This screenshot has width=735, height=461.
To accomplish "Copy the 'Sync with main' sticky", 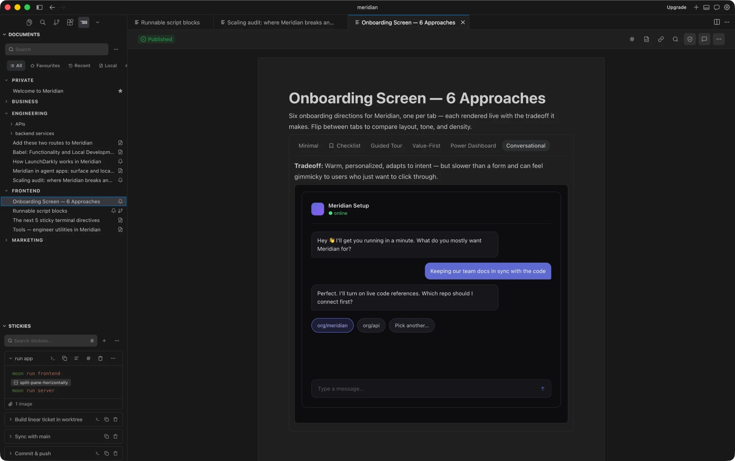I will pyautogui.click(x=107, y=436).
